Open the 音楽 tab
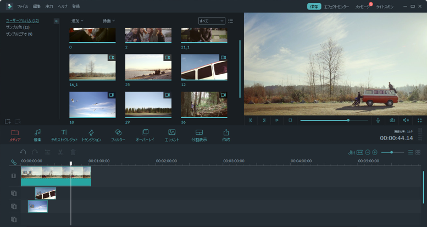The width and height of the screenshot is (427, 227). tap(37, 135)
